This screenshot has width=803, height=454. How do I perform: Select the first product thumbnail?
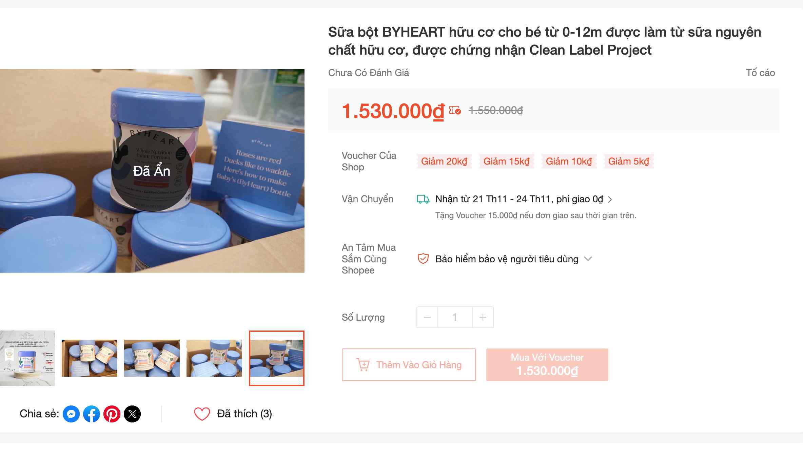click(x=27, y=358)
